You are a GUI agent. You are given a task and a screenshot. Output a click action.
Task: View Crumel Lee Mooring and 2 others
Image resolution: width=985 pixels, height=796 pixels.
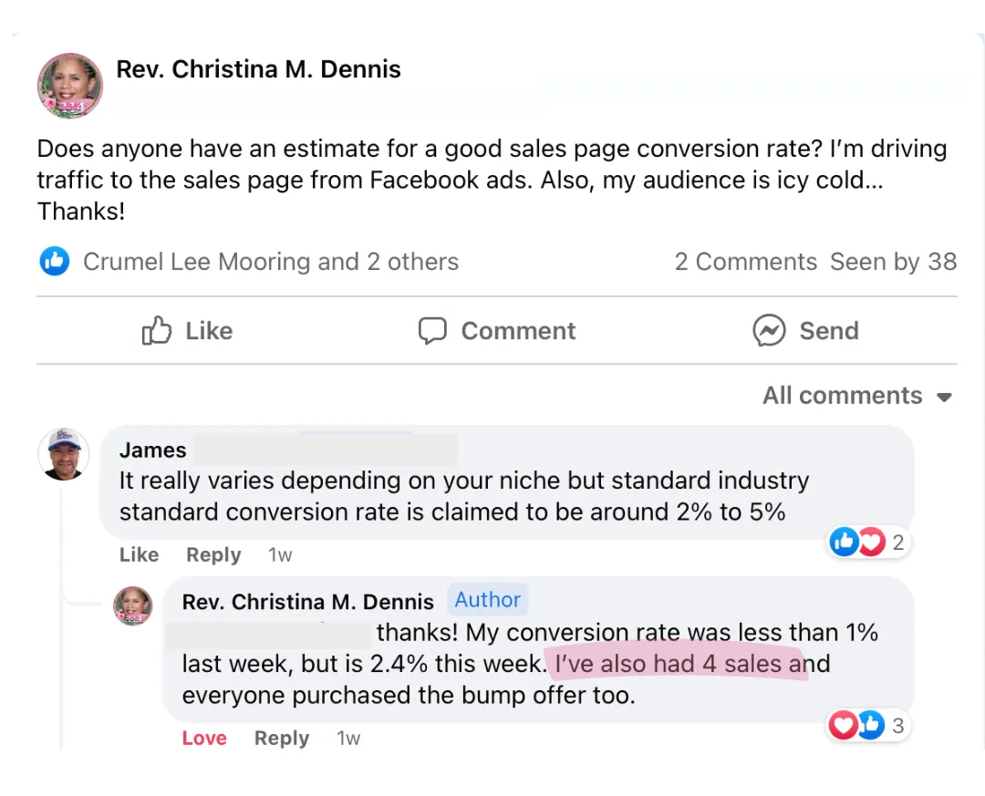271,262
